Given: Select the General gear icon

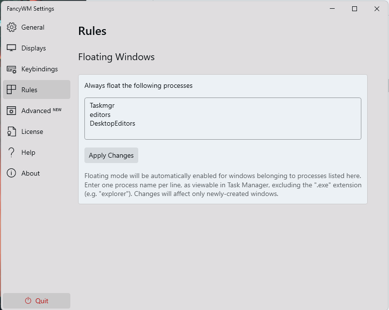Looking at the screenshot, I should pyautogui.click(x=12, y=28).
